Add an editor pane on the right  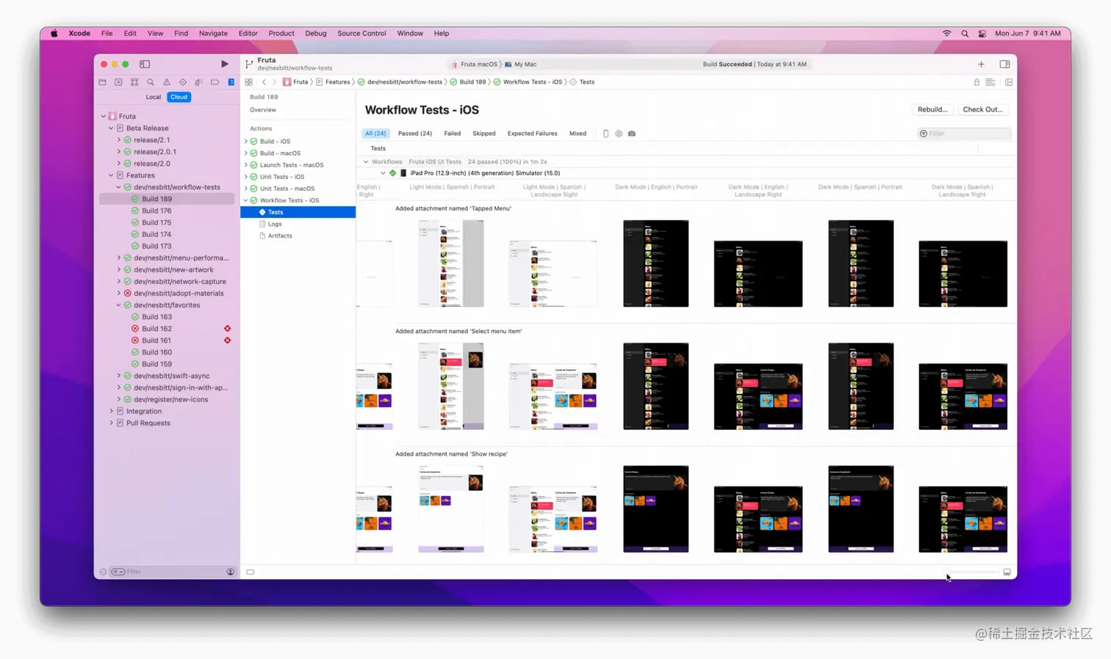1009,82
